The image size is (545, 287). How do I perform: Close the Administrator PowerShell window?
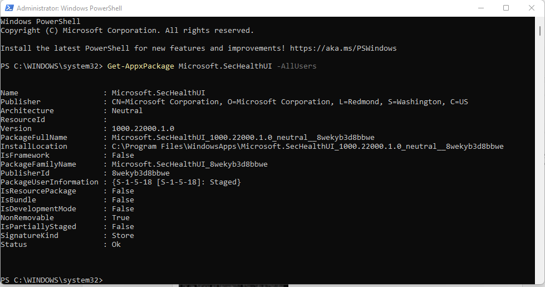(532, 8)
